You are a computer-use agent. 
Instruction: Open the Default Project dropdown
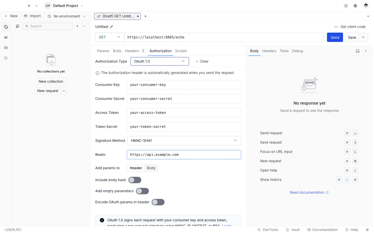tap(64, 6)
